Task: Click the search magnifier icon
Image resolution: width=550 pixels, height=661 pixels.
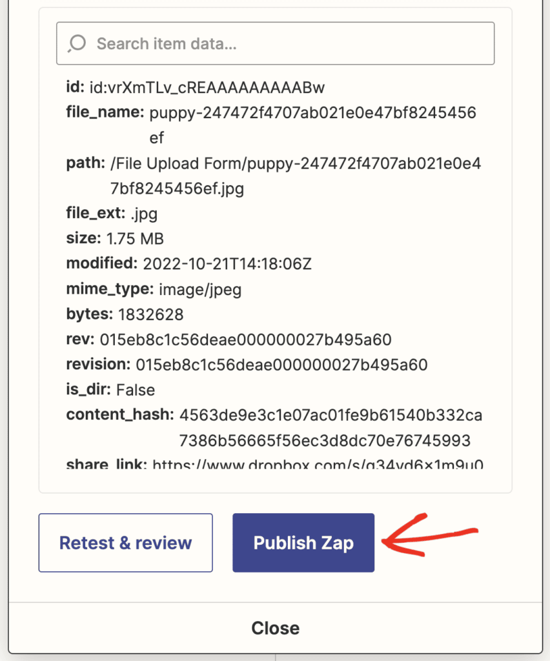Action: (x=76, y=43)
